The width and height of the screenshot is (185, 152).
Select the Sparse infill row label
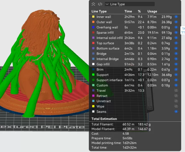coord(105,33)
